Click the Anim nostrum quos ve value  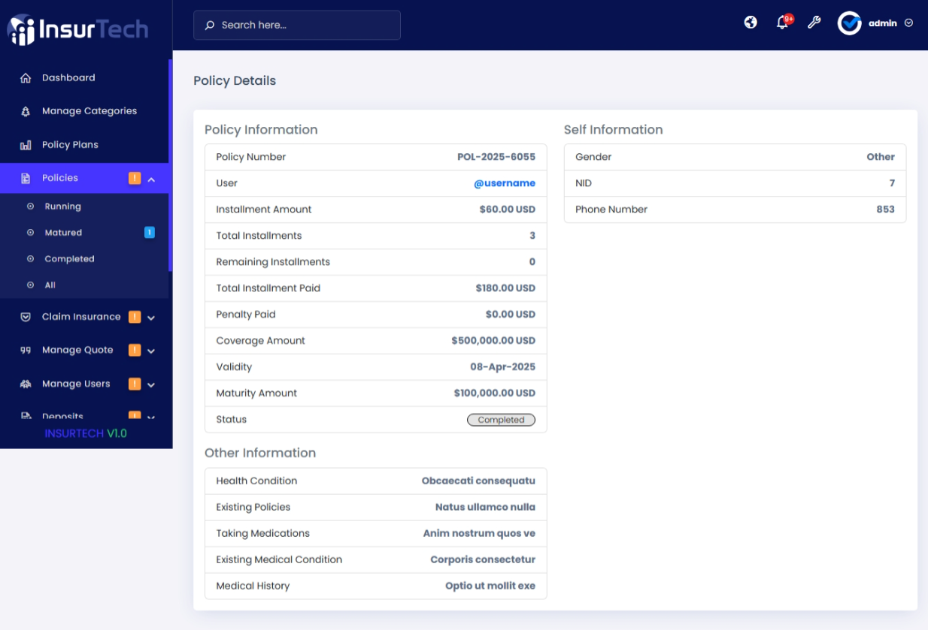(479, 533)
